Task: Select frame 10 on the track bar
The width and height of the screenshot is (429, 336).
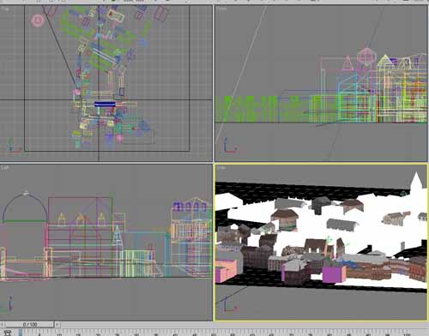Action: click(x=59, y=333)
